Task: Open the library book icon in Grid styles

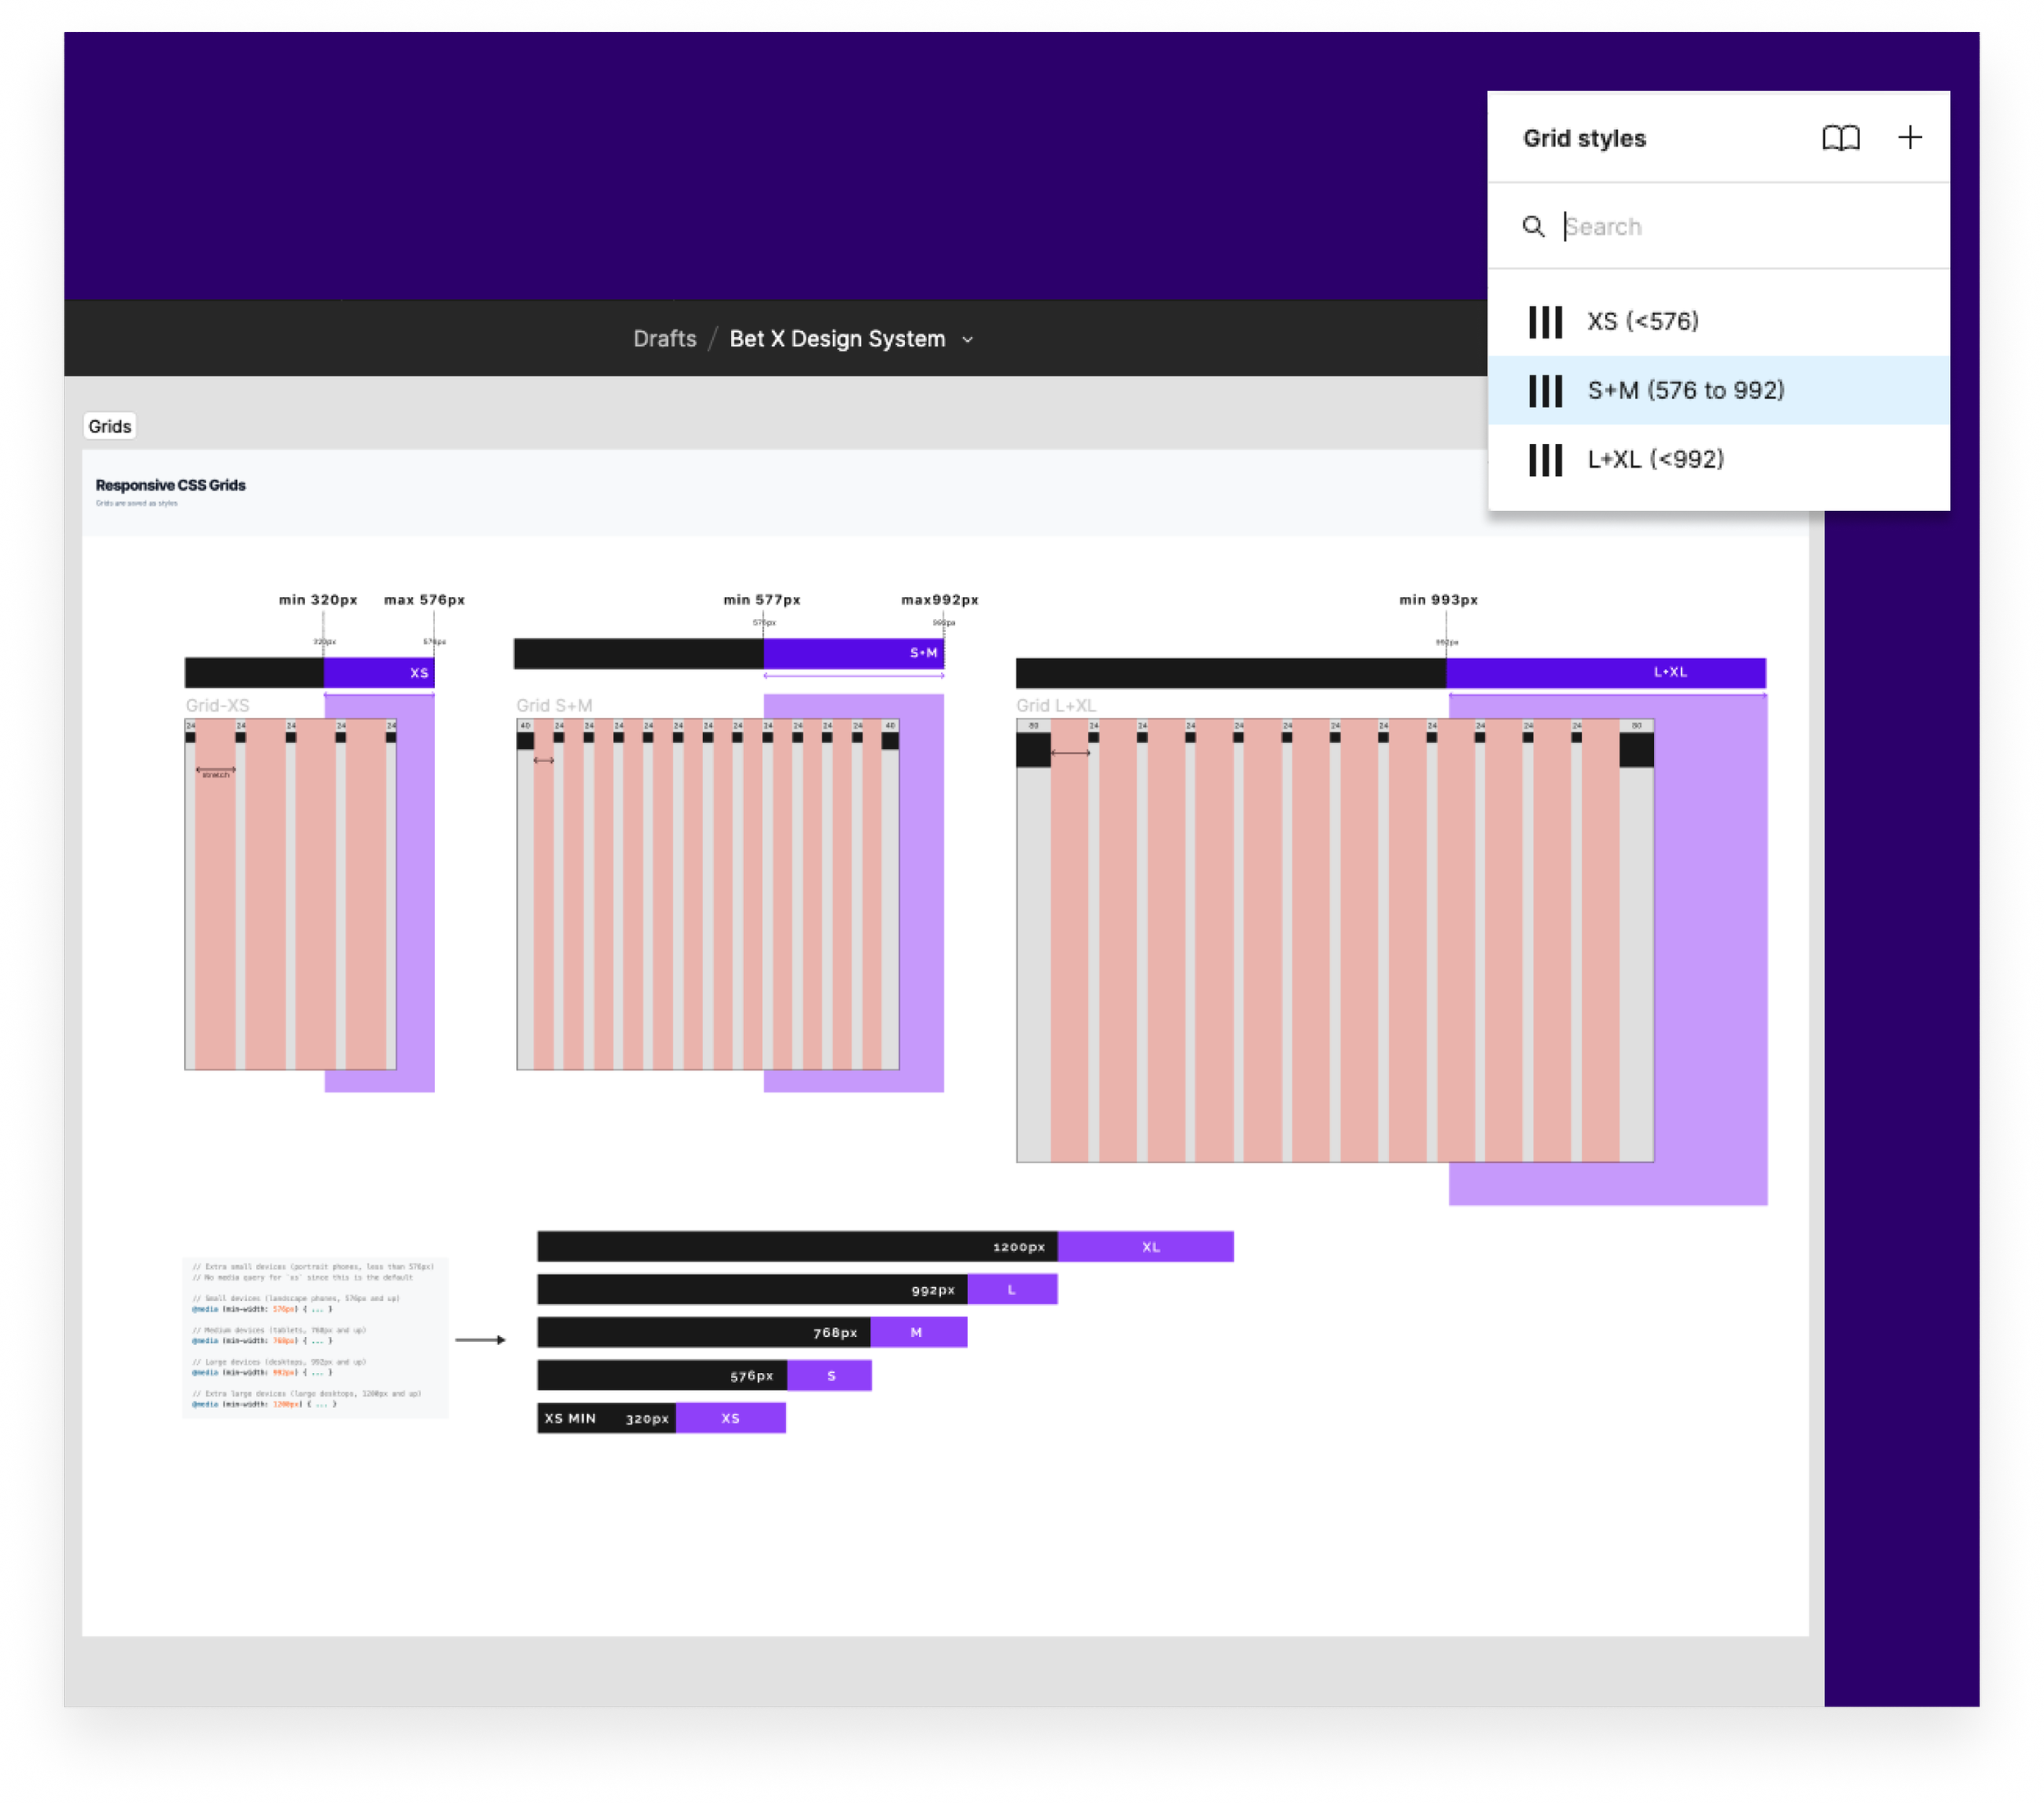Action: coord(1840,138)
